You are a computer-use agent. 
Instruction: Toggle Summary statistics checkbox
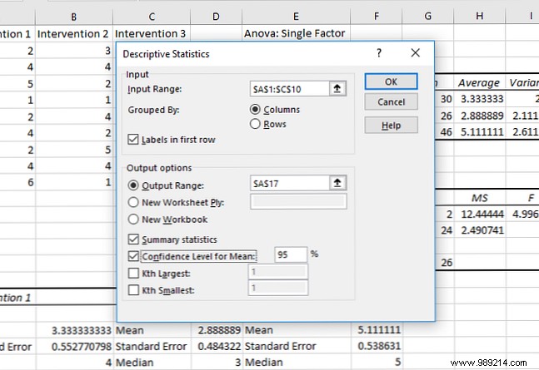click(x=133, y=239)
